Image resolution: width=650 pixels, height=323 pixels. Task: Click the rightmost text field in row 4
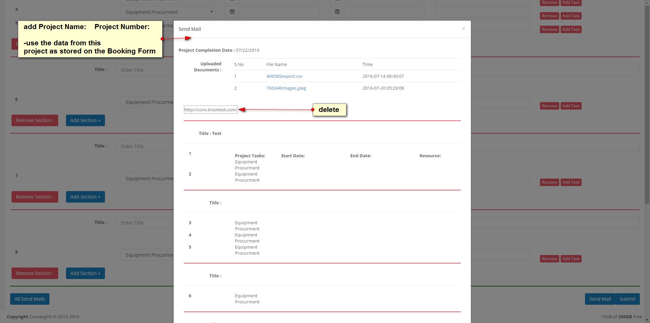(482, 12)
